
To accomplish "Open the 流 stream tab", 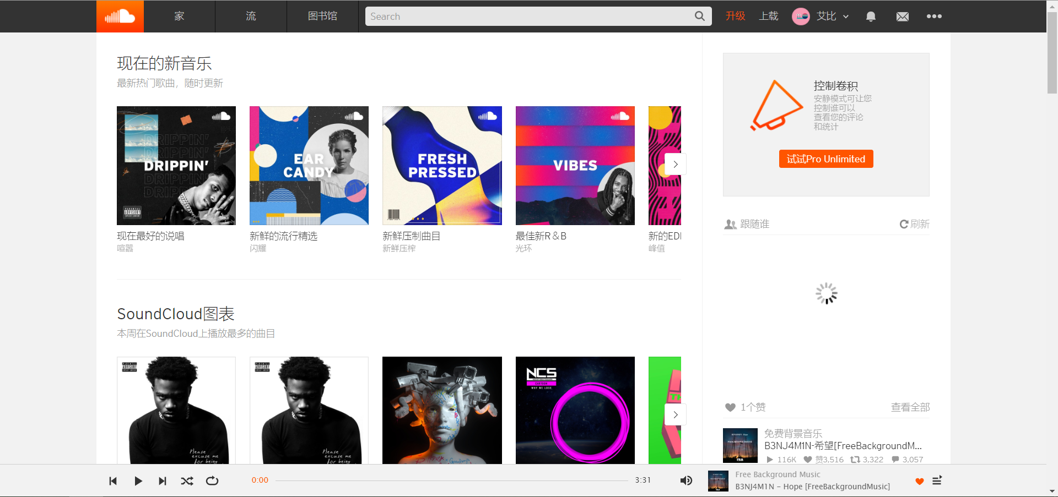I will click(x=251, y=17).
